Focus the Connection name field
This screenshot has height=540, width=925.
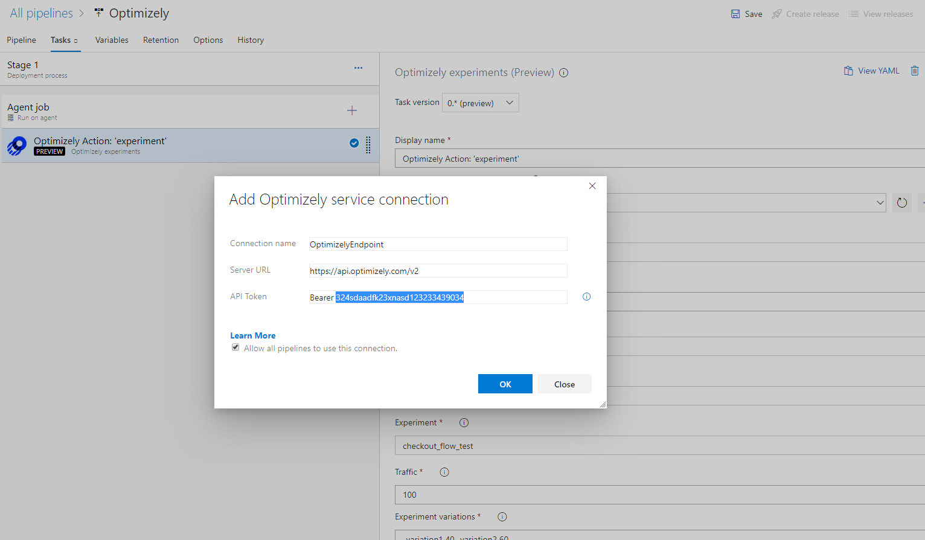pyautogui.click(x=438, y=244)
